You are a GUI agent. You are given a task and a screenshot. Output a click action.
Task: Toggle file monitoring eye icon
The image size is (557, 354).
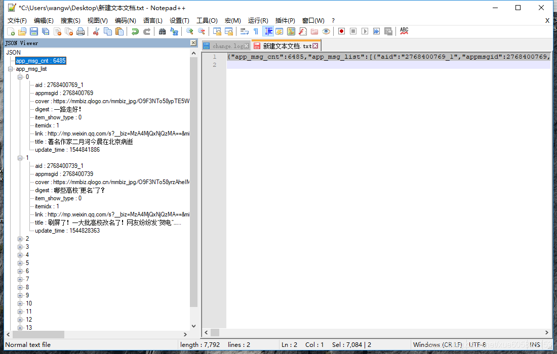[x=326, y=31]
